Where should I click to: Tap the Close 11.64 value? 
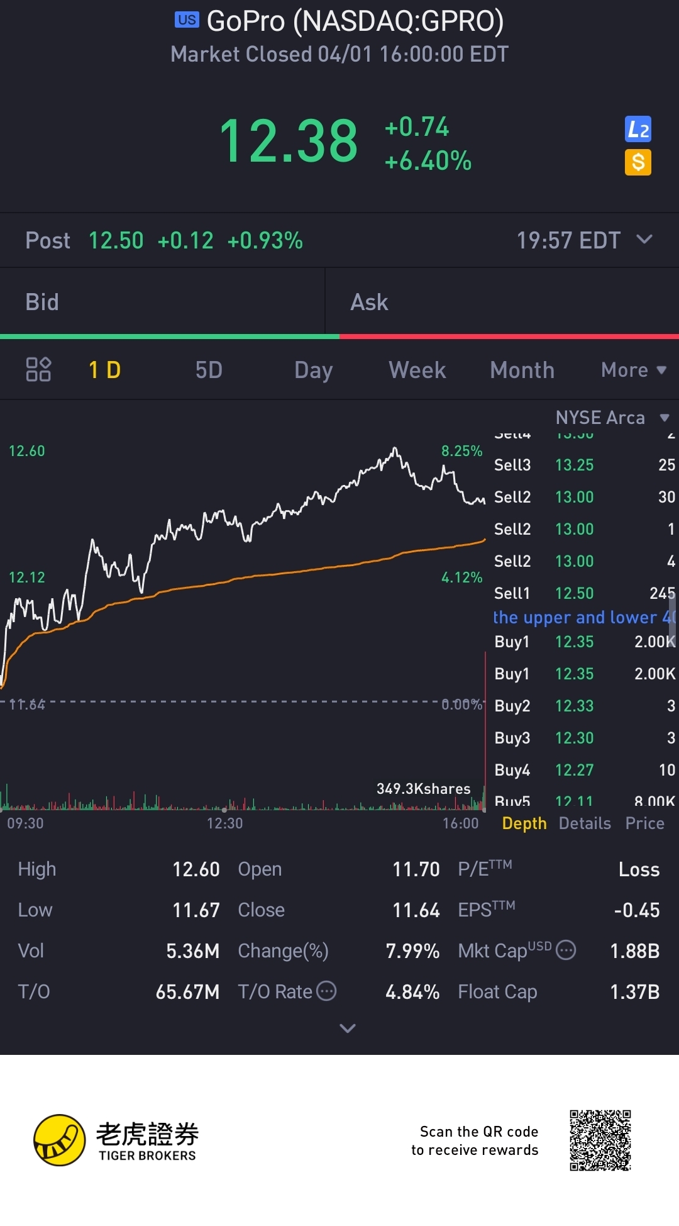coord(416,910)
